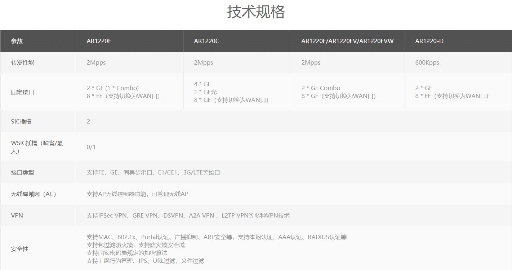Click the AR1220C column header
The image size is (512, 270).
tap(206, 41)
